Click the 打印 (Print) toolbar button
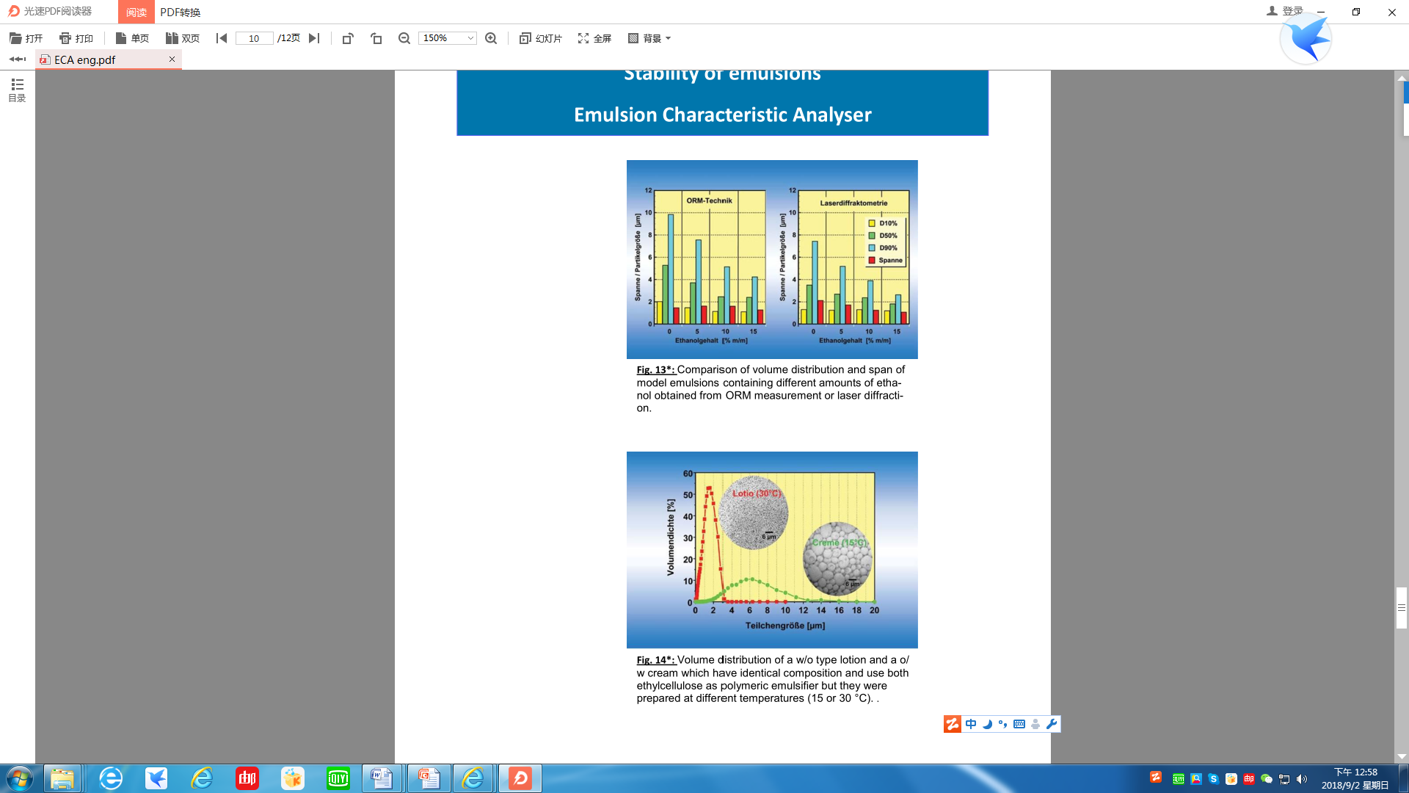 [76, 38]
